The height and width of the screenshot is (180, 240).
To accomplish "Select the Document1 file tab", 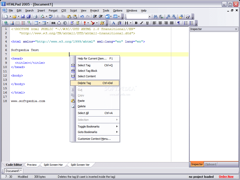I will [13, 171].
